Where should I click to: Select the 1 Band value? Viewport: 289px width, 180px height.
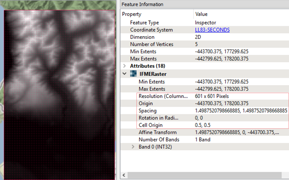[203, 140]
